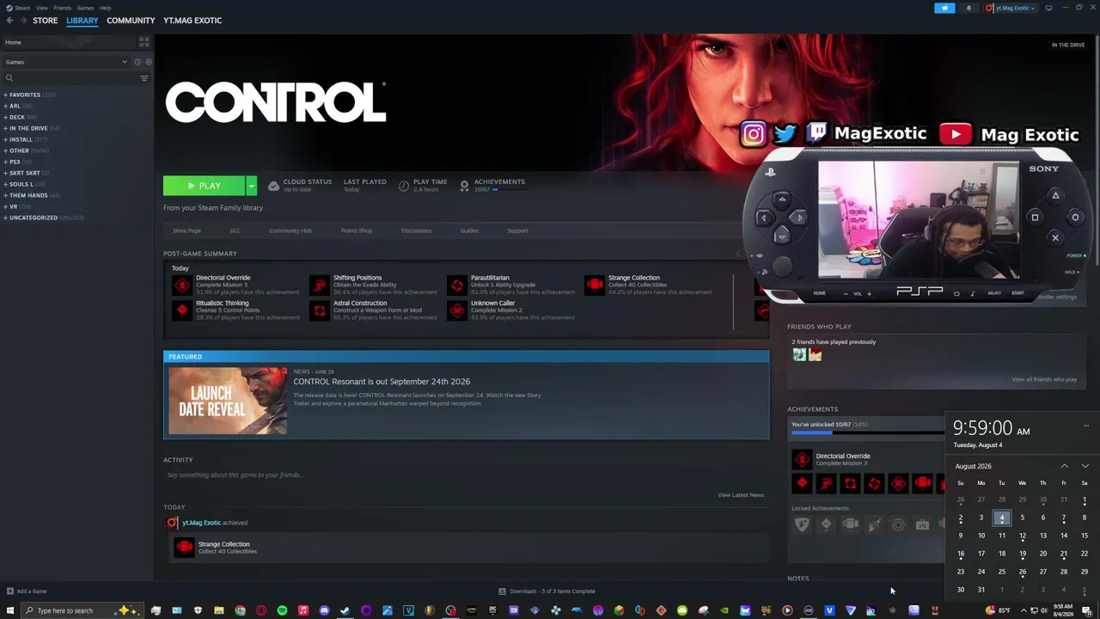The height and width of the screenshot is (619, 1100).
Task: Open the View menu
Action: click(x=41, y=8)
